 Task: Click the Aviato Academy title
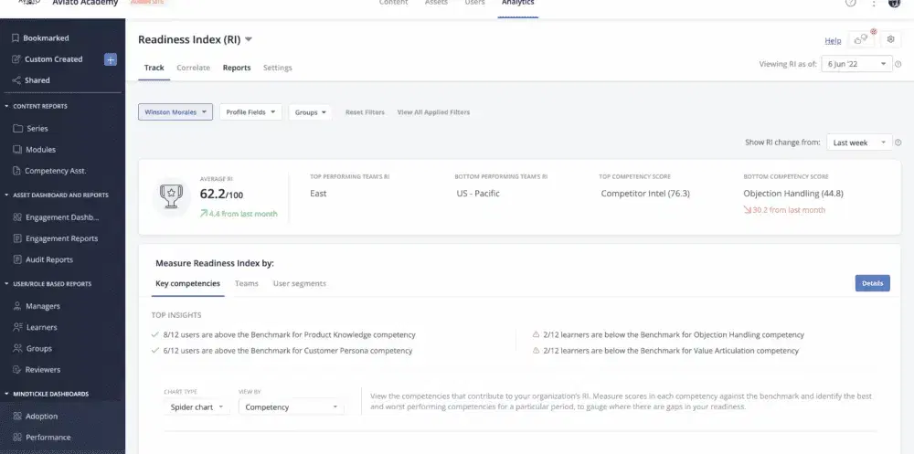click(85, 3)
